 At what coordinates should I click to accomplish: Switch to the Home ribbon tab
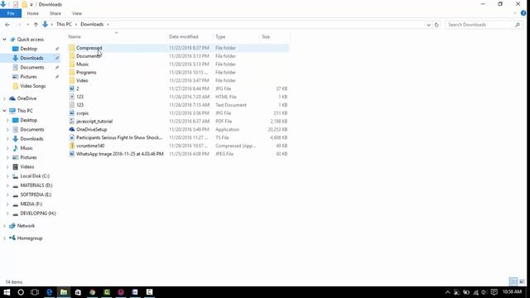coord(33,13)
